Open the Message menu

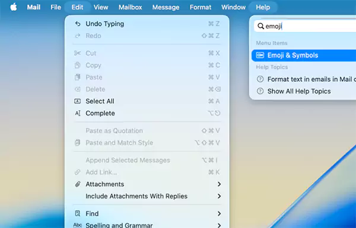point(166,7)
